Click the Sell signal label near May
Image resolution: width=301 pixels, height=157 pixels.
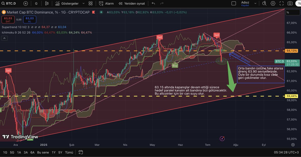tap(160, 37)
